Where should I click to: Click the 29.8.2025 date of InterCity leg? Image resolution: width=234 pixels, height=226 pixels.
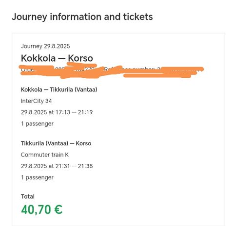[34, 112]
